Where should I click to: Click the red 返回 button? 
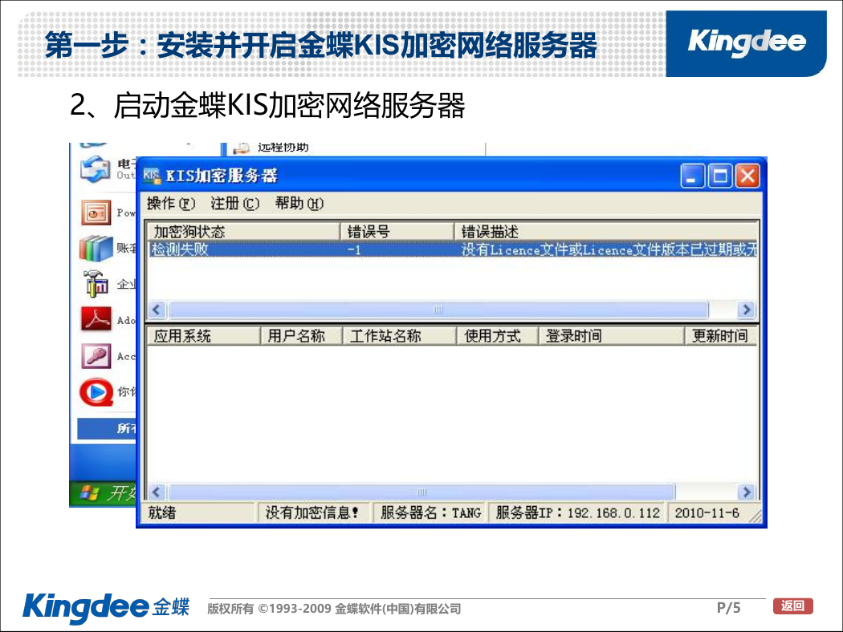click(x=793, y=606)
